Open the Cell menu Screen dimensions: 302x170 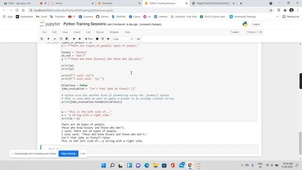pos(88,32)
